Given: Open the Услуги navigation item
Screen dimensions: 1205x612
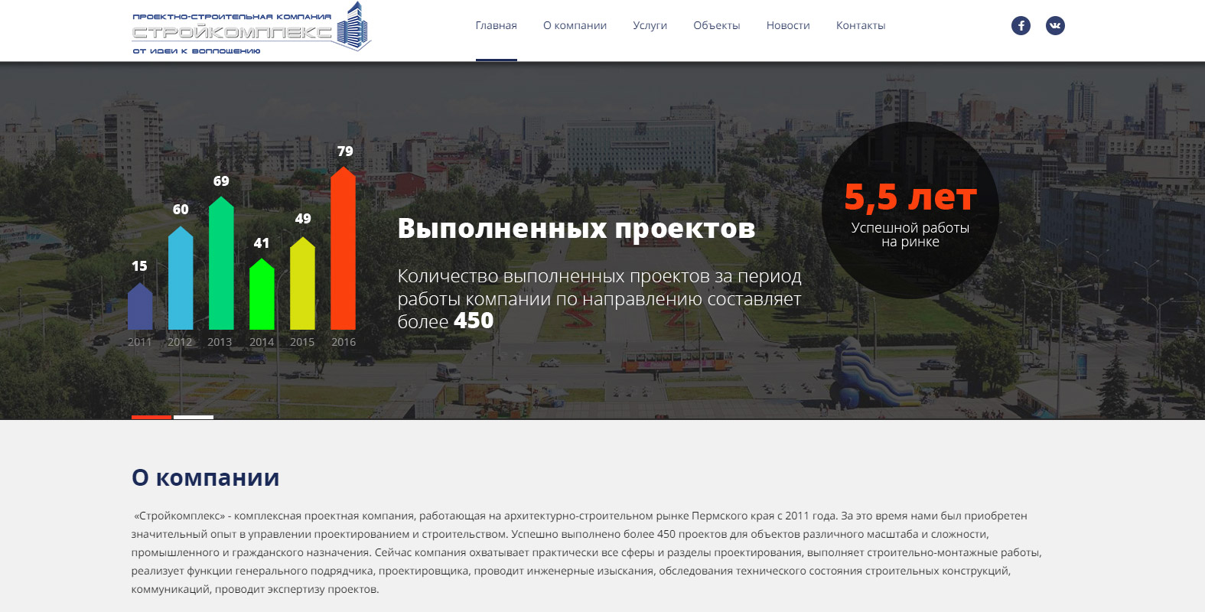Looking at the screenshot, I should pyautogui.click(x=650, y=25).
